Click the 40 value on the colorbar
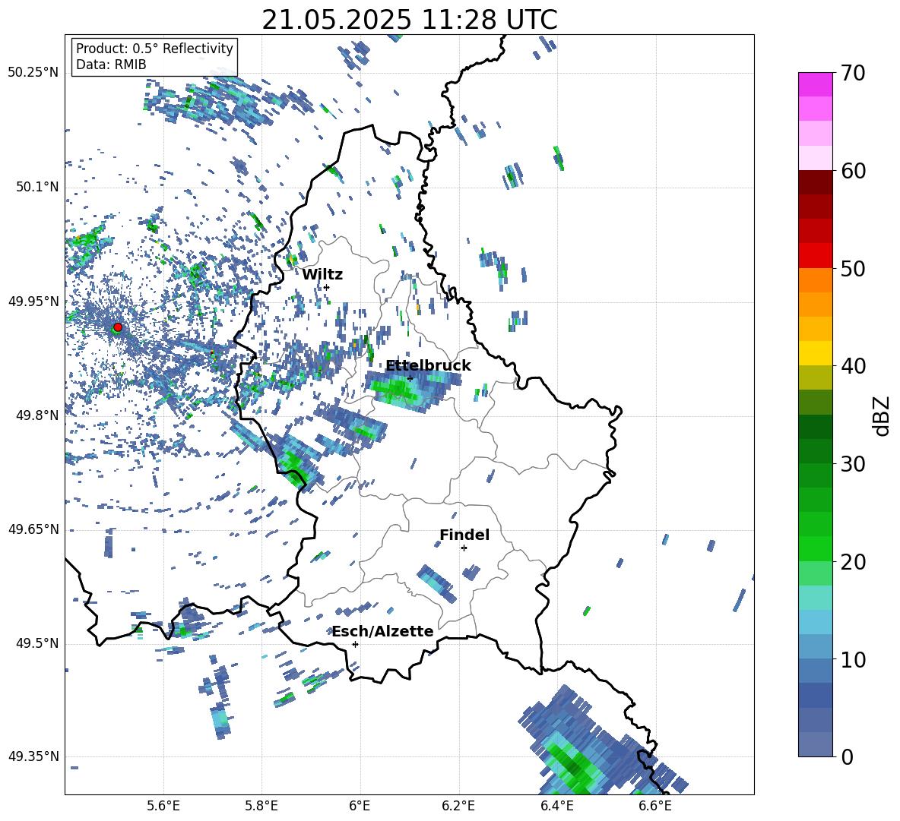This screenshot has height=821, width=900. (x=852, y=366)
